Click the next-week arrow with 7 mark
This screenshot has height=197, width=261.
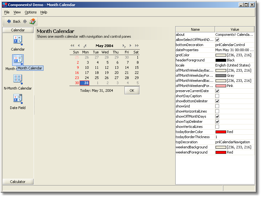coord(124,46)
